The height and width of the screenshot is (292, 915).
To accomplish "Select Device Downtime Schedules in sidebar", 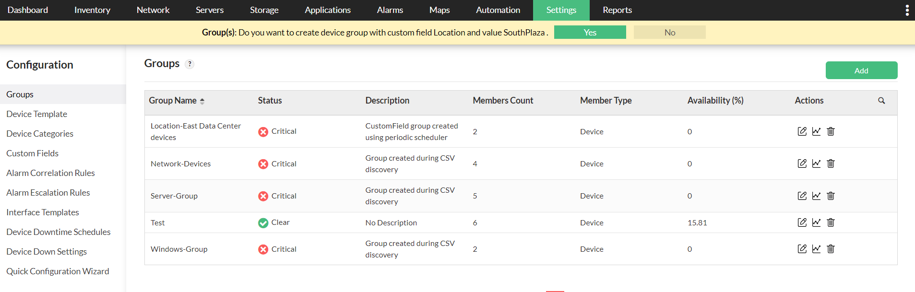I will point(58,232).
